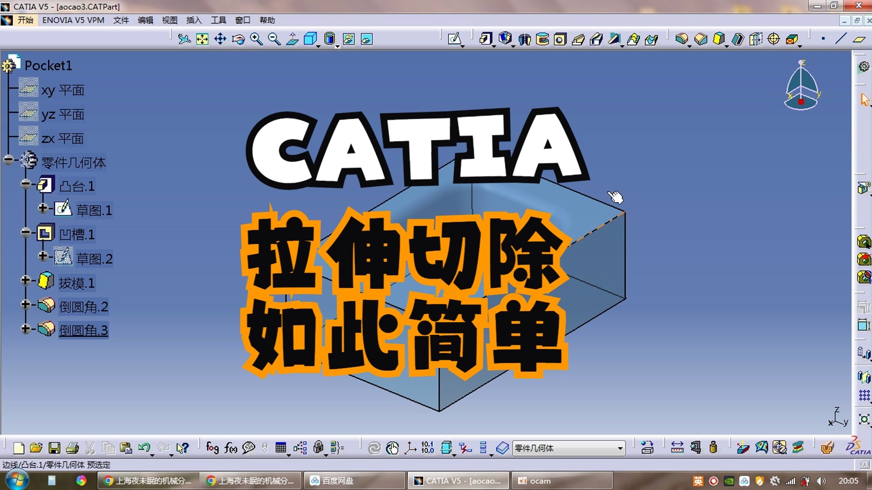Click the Plane reference element icon

(859, 39)
